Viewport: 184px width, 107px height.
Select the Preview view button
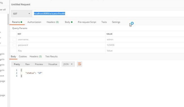point(39,64)
